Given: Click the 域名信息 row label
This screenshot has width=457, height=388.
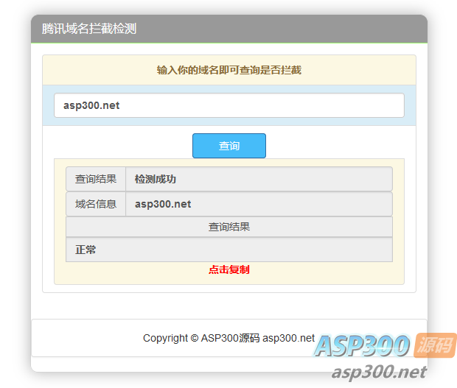Looking at the screenshot, I should [x=96, y=204].
